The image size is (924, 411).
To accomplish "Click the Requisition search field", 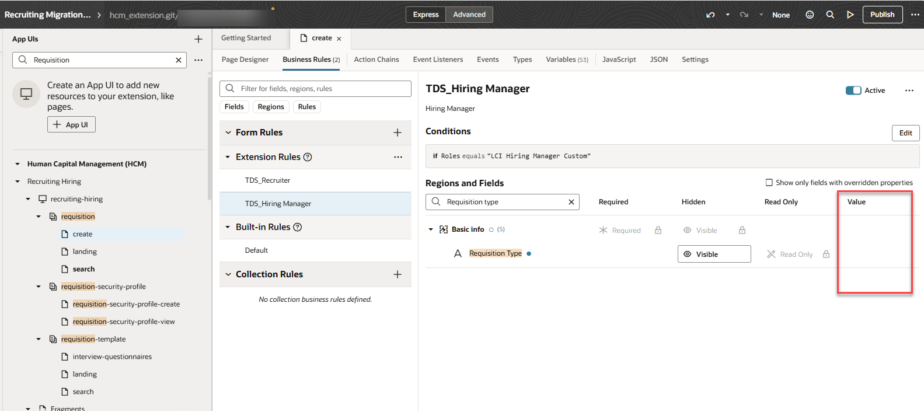I will click(x=99, y=60).
